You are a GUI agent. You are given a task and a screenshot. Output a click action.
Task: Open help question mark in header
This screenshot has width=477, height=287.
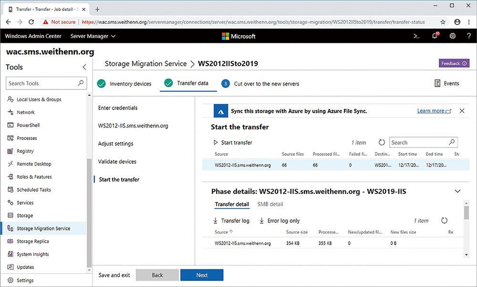pyautogui.click(x=469, y=36)
